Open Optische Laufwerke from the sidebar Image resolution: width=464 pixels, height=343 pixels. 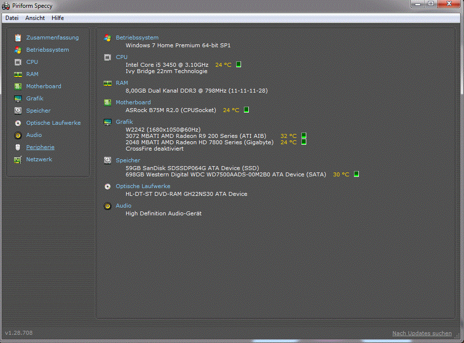pos(53,123)
